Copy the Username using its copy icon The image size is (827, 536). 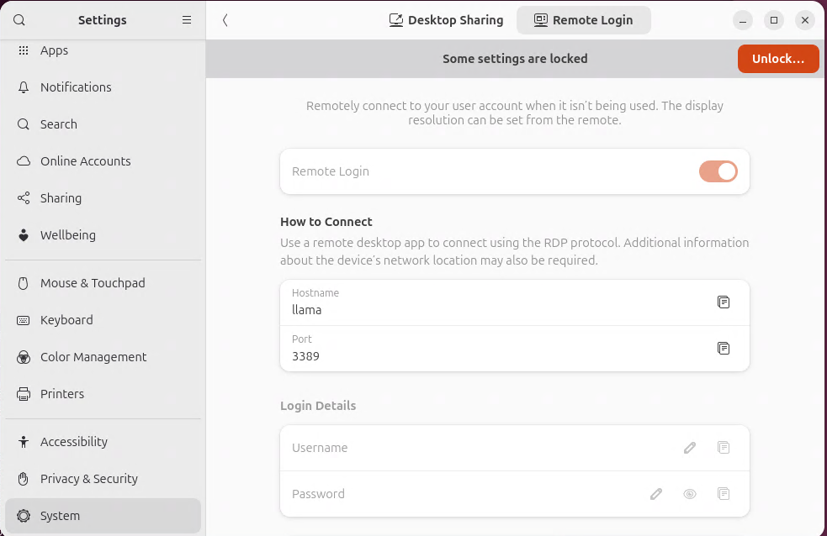(723, 448)
